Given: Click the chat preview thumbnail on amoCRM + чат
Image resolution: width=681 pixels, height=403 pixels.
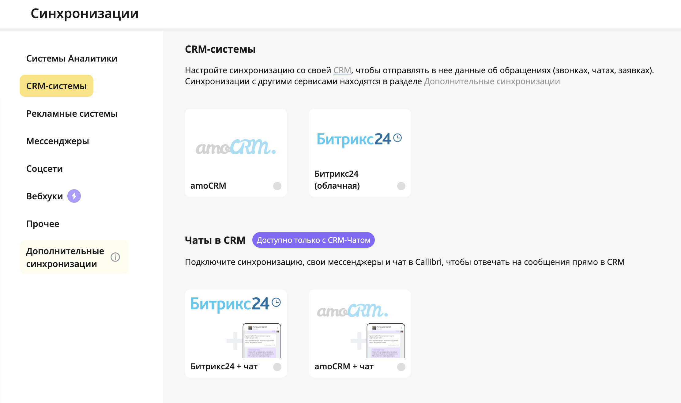Looking at the screenshot, I should [x=386, y=341].
